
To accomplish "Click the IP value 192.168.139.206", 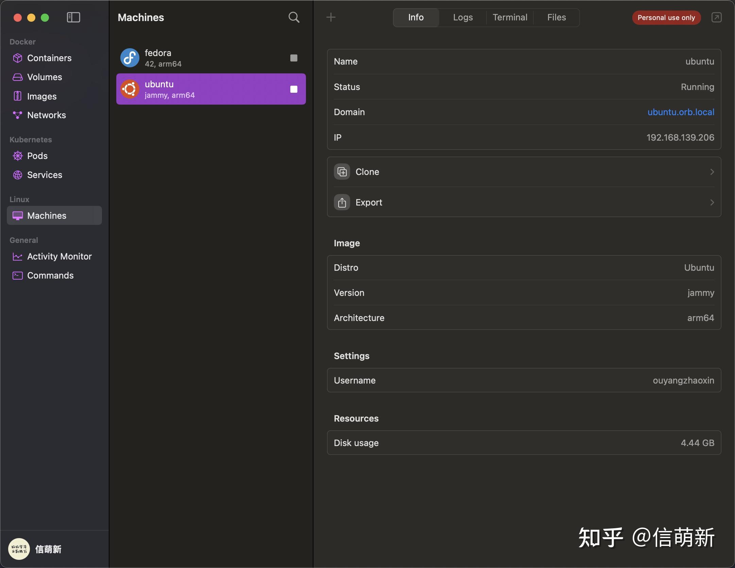I will point(680,138).
